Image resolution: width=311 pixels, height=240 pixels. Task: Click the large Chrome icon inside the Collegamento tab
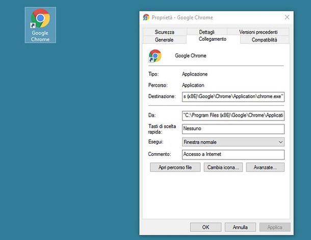(155, 56)
